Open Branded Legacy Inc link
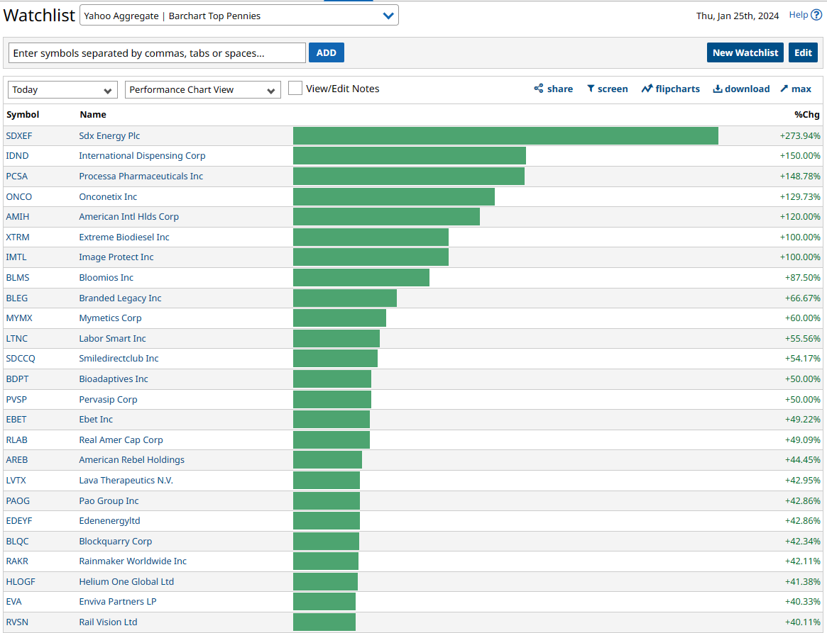 (120, 298)
